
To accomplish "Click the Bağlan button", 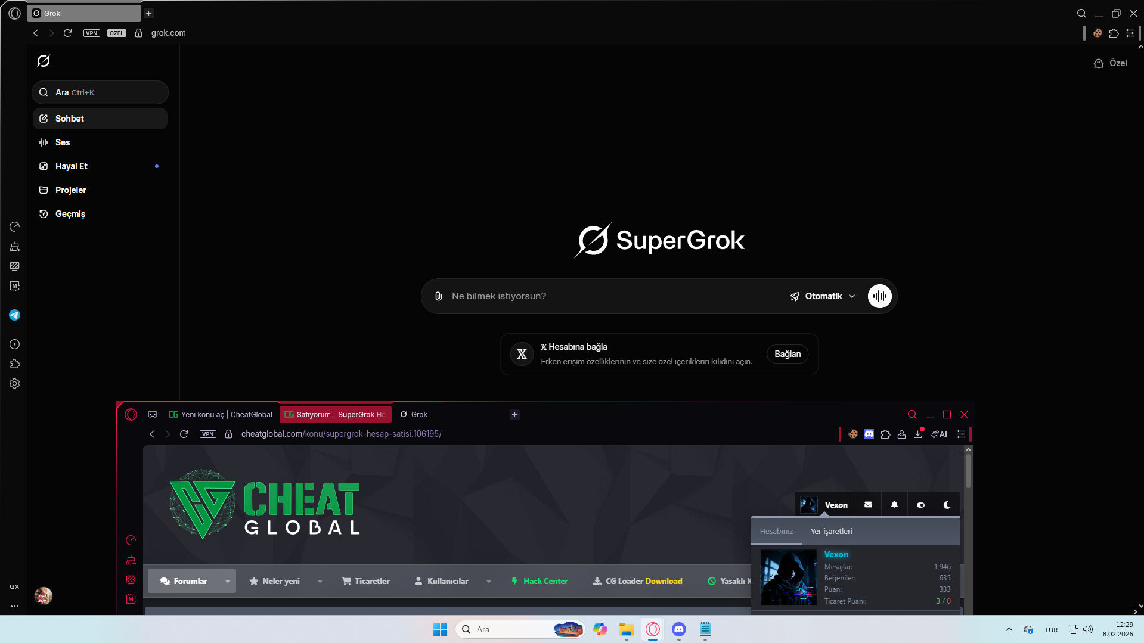I will [x=788, y=354].
